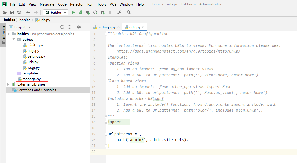The width and height of the screenshot is (297, 163).
Task: Fold the docstring at line 1
Action: (106, 34)
